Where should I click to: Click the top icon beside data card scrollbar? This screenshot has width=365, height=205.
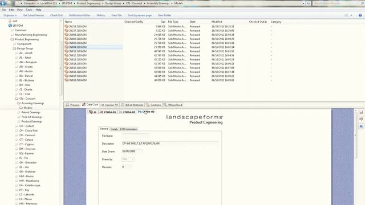click(x=361, y=112)
